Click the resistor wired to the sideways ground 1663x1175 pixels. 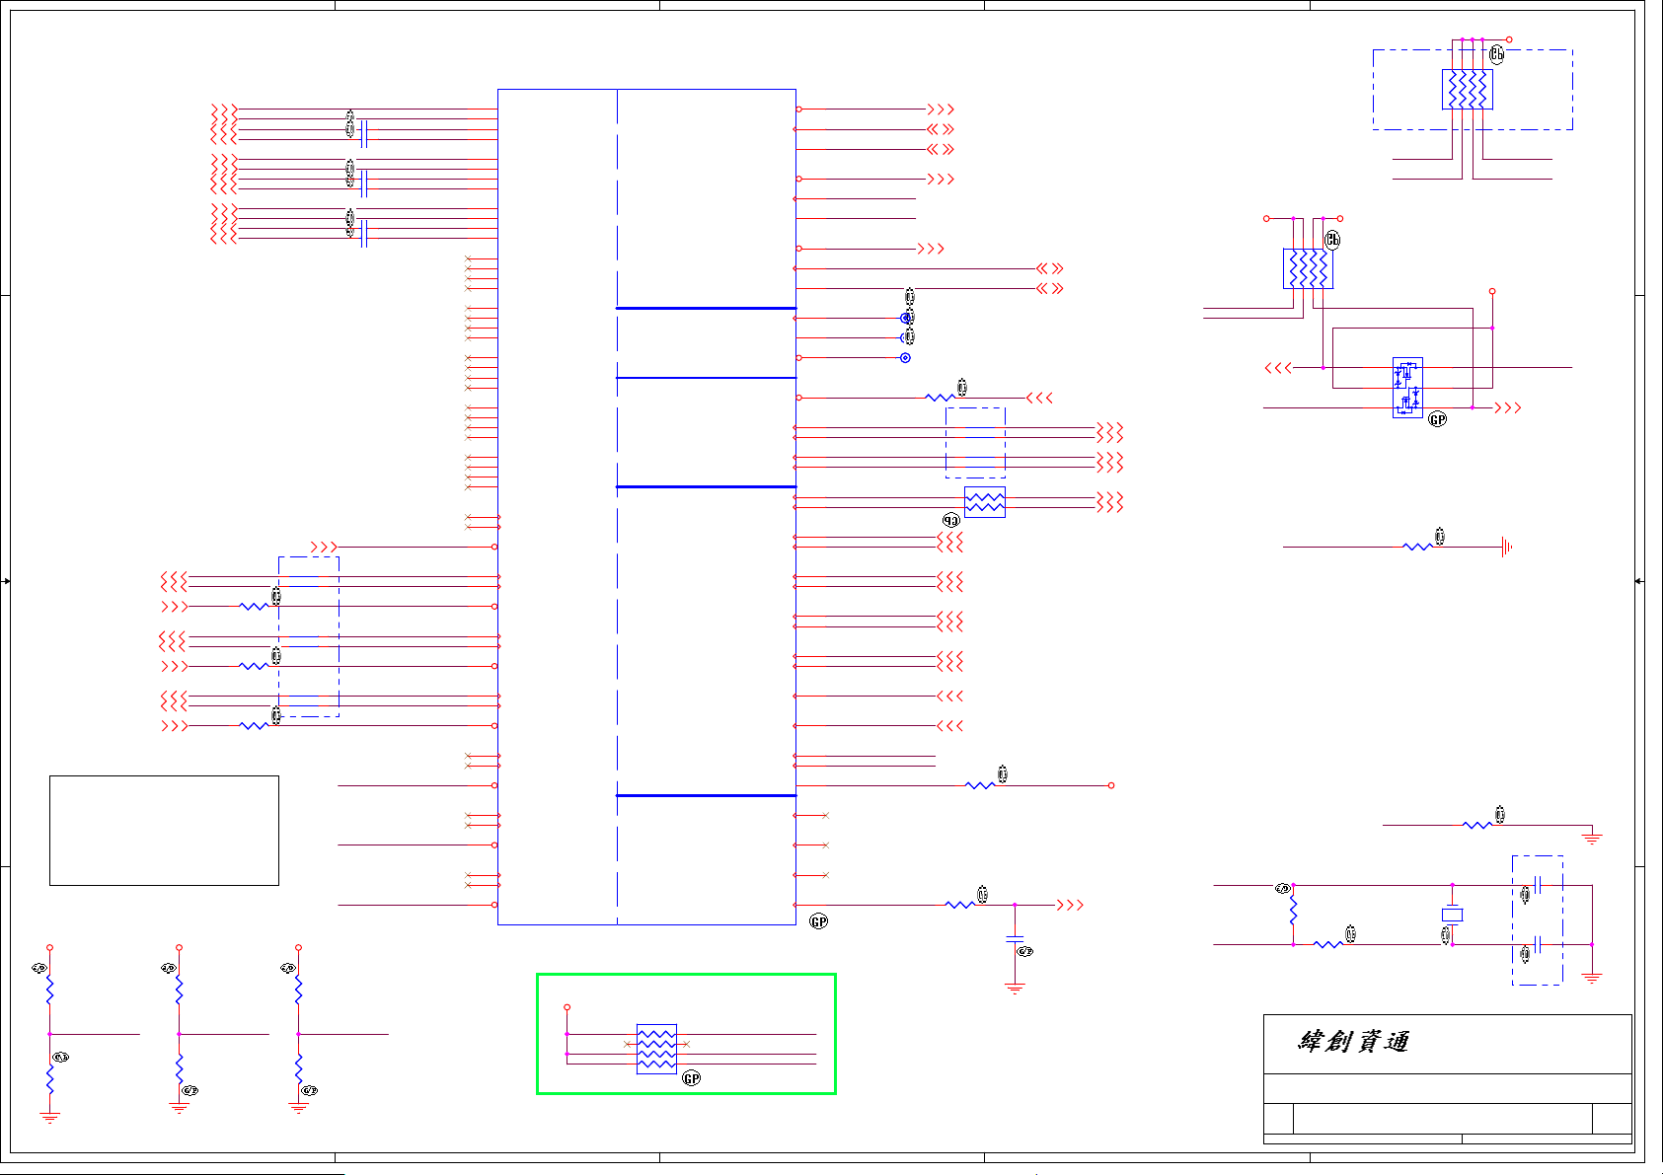tap(1417, 547)
